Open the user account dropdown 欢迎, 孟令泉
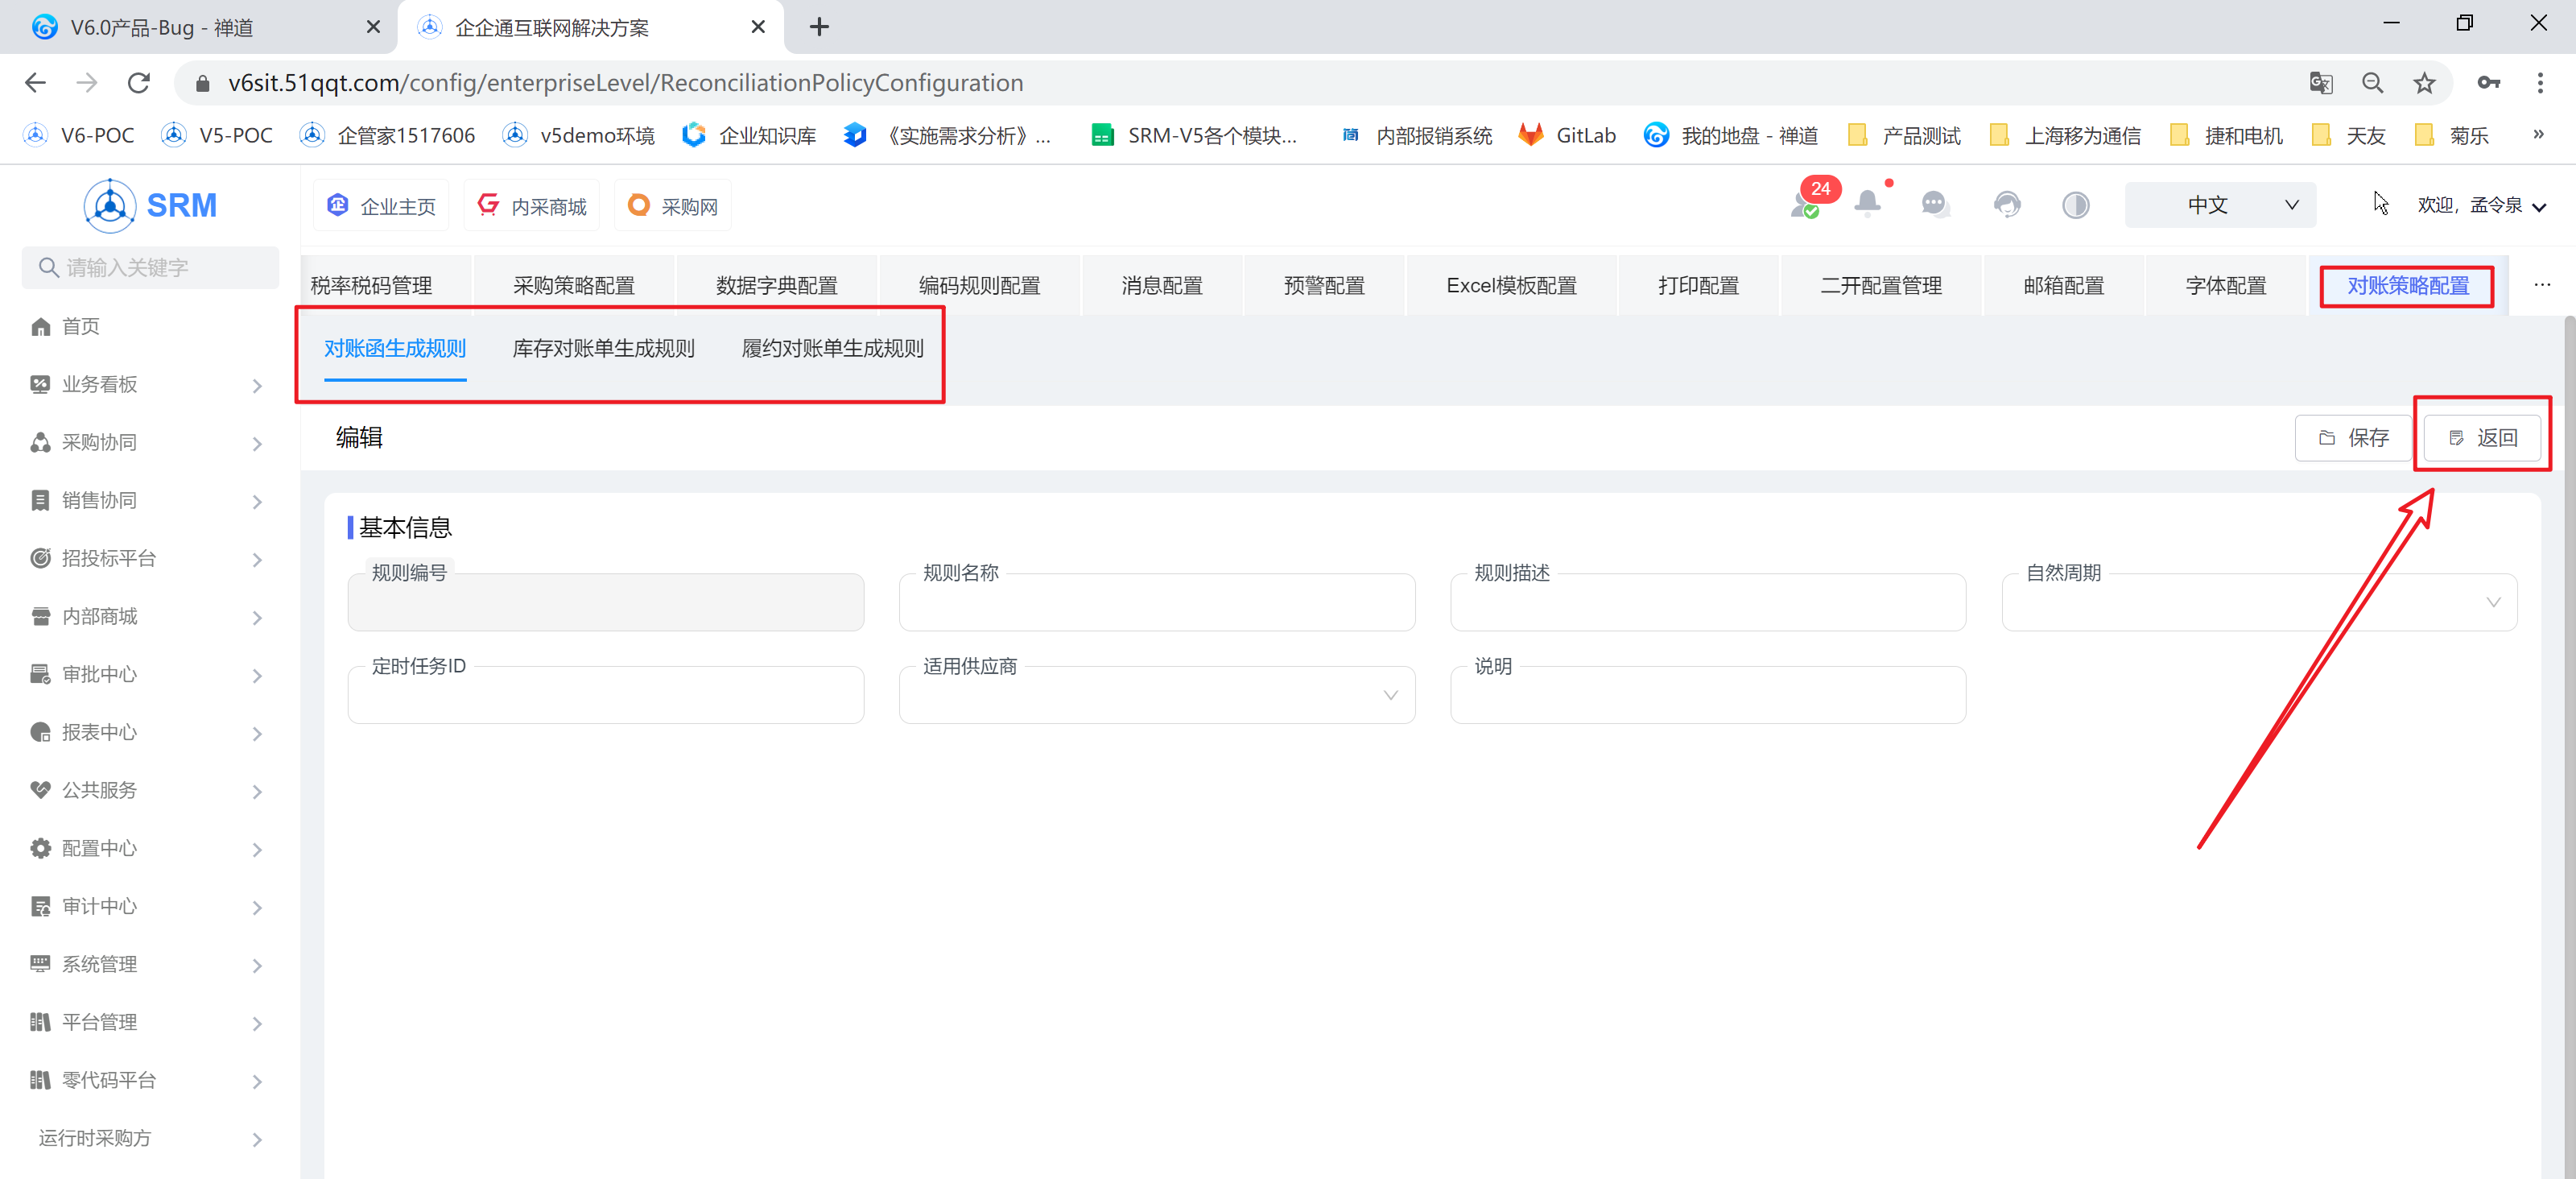 tap(2481, 205)
